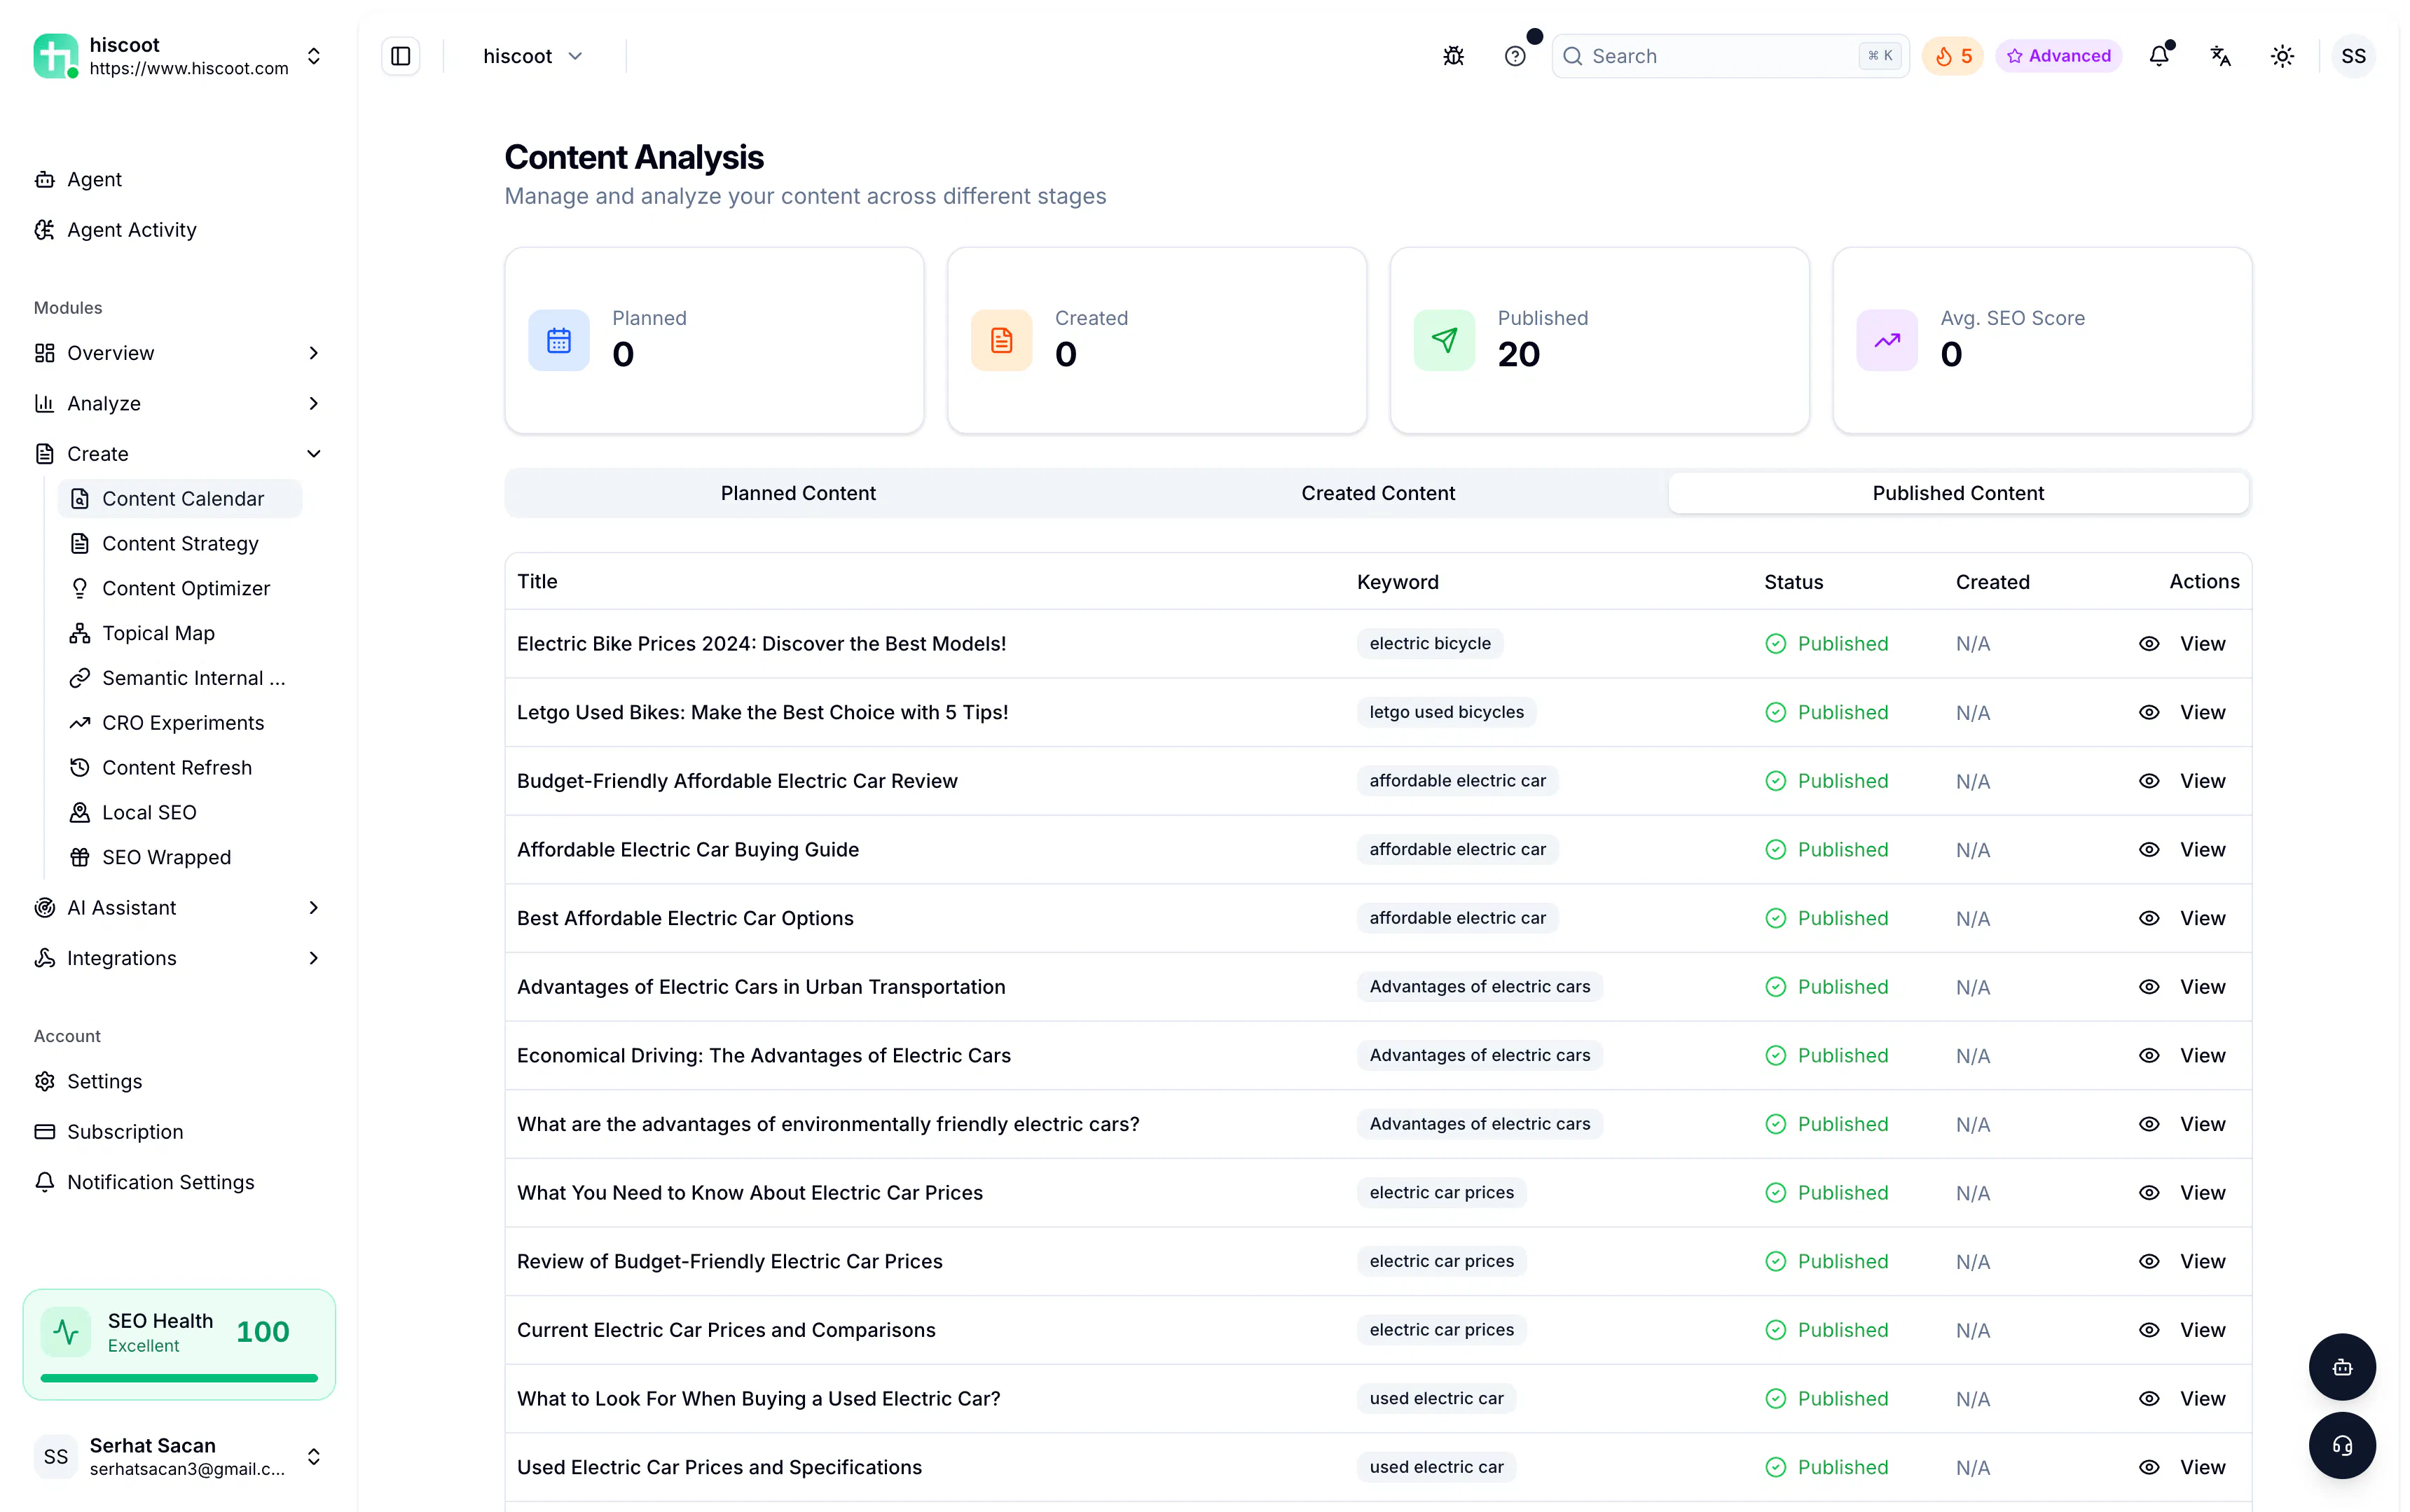
Task: Click the floating headset support button
Action: pyautogui.click(x=2341, y=1445)
